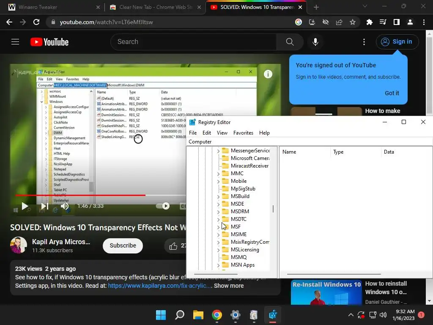Viewport: 433px width, 325px height.
Task: Show more of video description
Action: [x=229, y=286]
